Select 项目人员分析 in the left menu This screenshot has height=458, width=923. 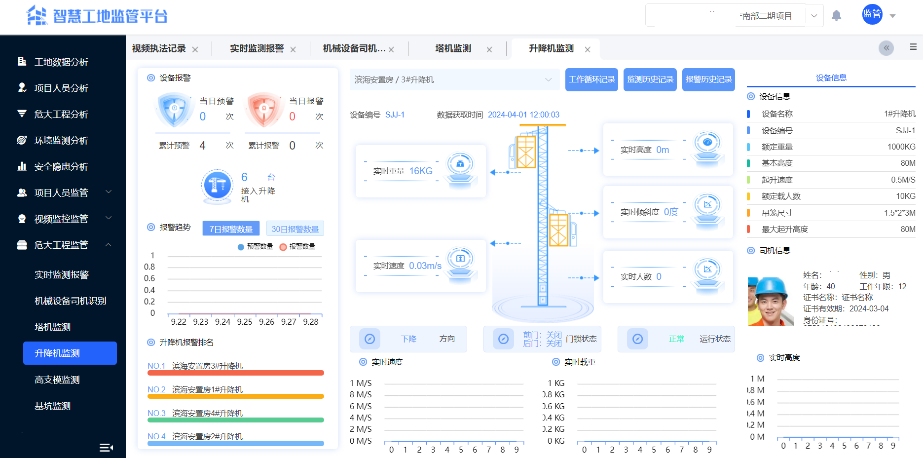tap(61, 88)
